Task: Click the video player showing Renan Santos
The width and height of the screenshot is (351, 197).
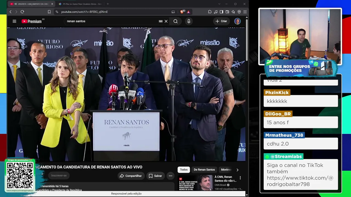Action: click(126, 94)
